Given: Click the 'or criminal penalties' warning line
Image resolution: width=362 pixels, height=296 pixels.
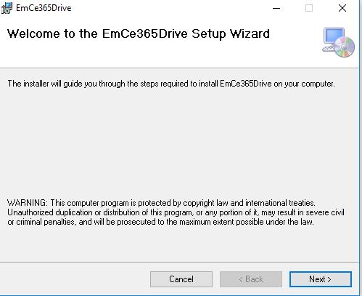Looking at the screenshot, I should click(160, 222).
